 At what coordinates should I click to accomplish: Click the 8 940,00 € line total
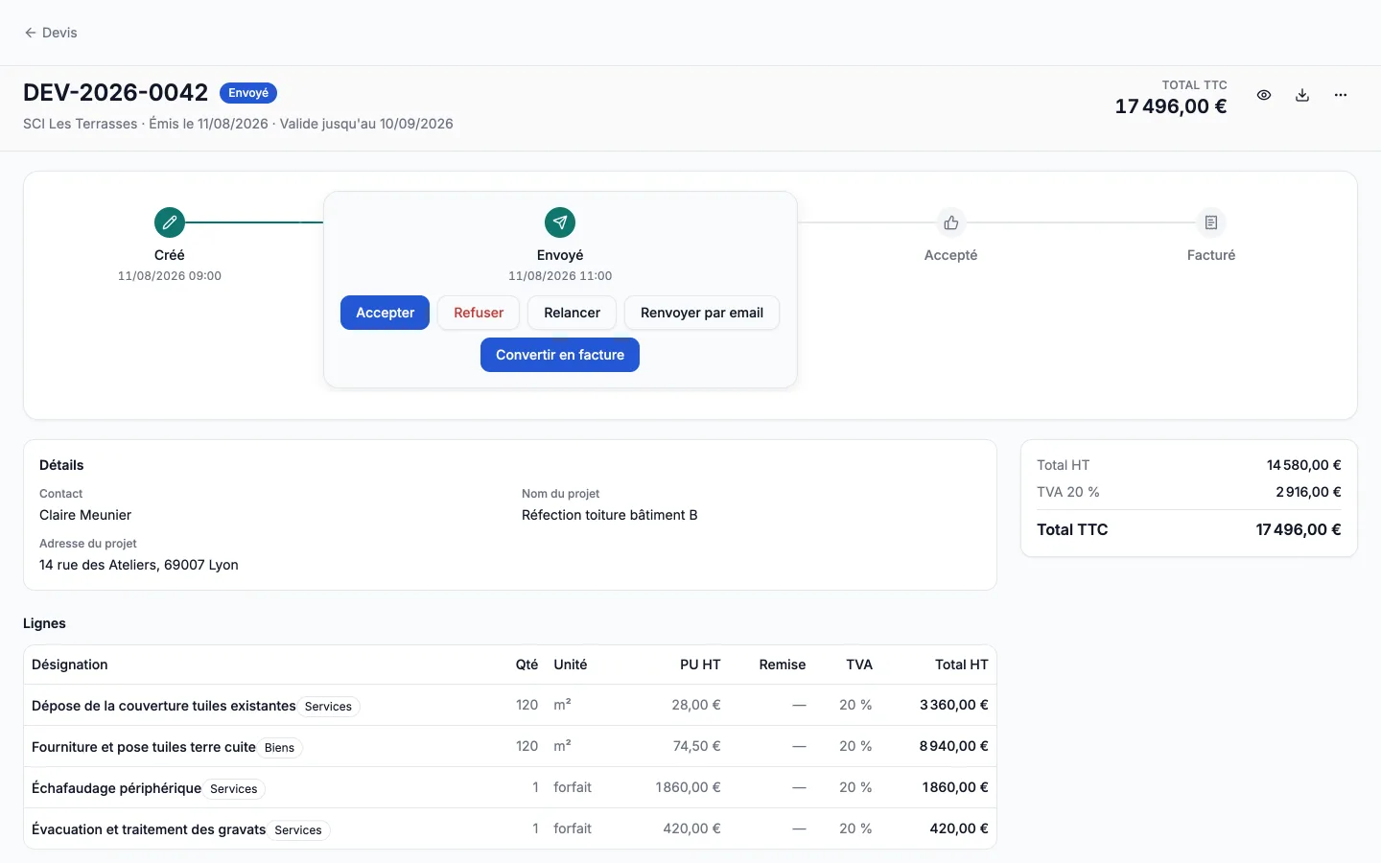tap(953, 746)
